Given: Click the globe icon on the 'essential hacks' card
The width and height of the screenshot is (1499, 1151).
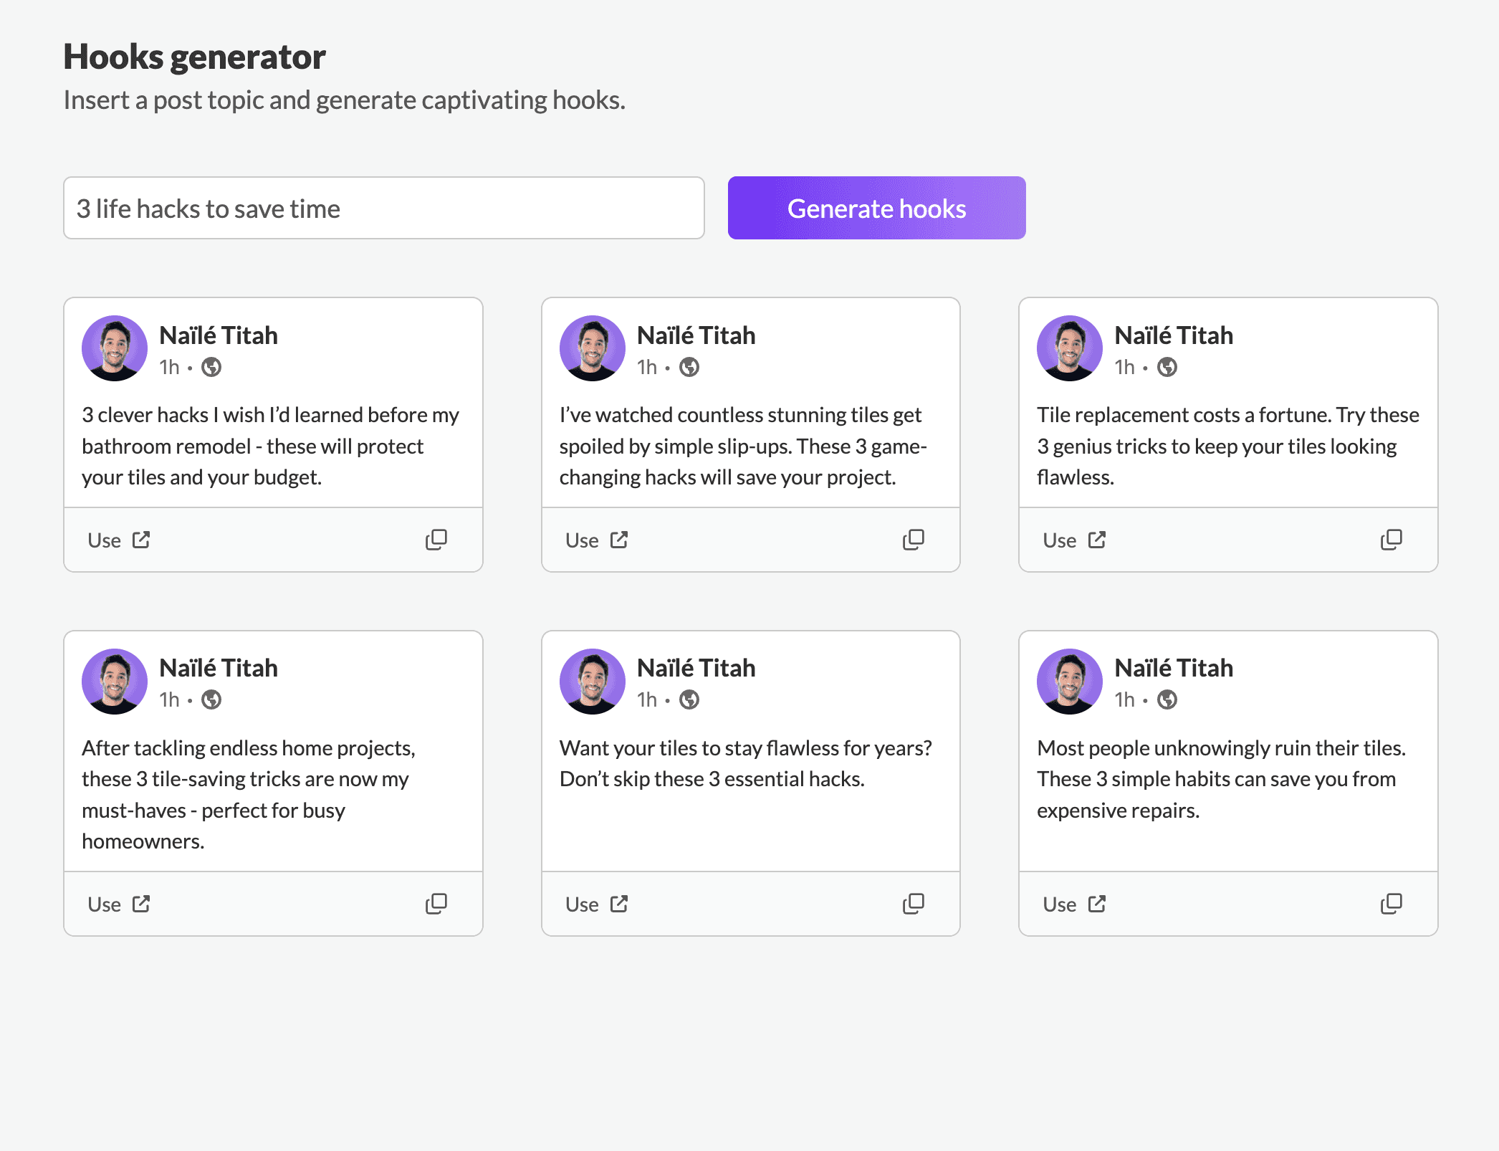Looking at the screenshot, I should click(689, 699).
